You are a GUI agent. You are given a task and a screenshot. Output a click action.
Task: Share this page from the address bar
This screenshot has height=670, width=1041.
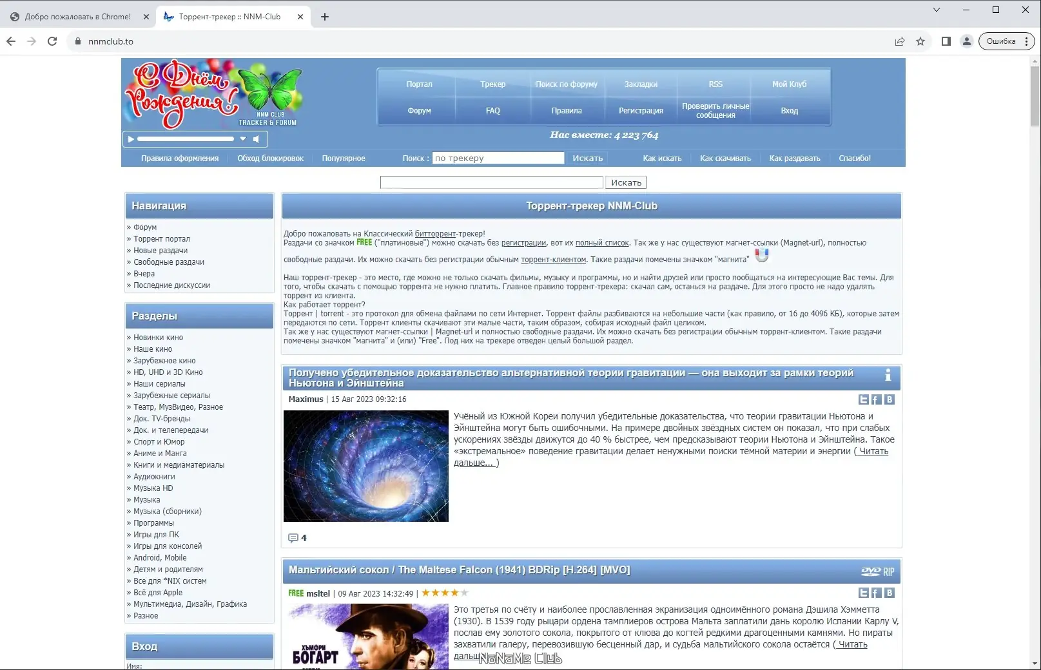click(x=900, y=41)
